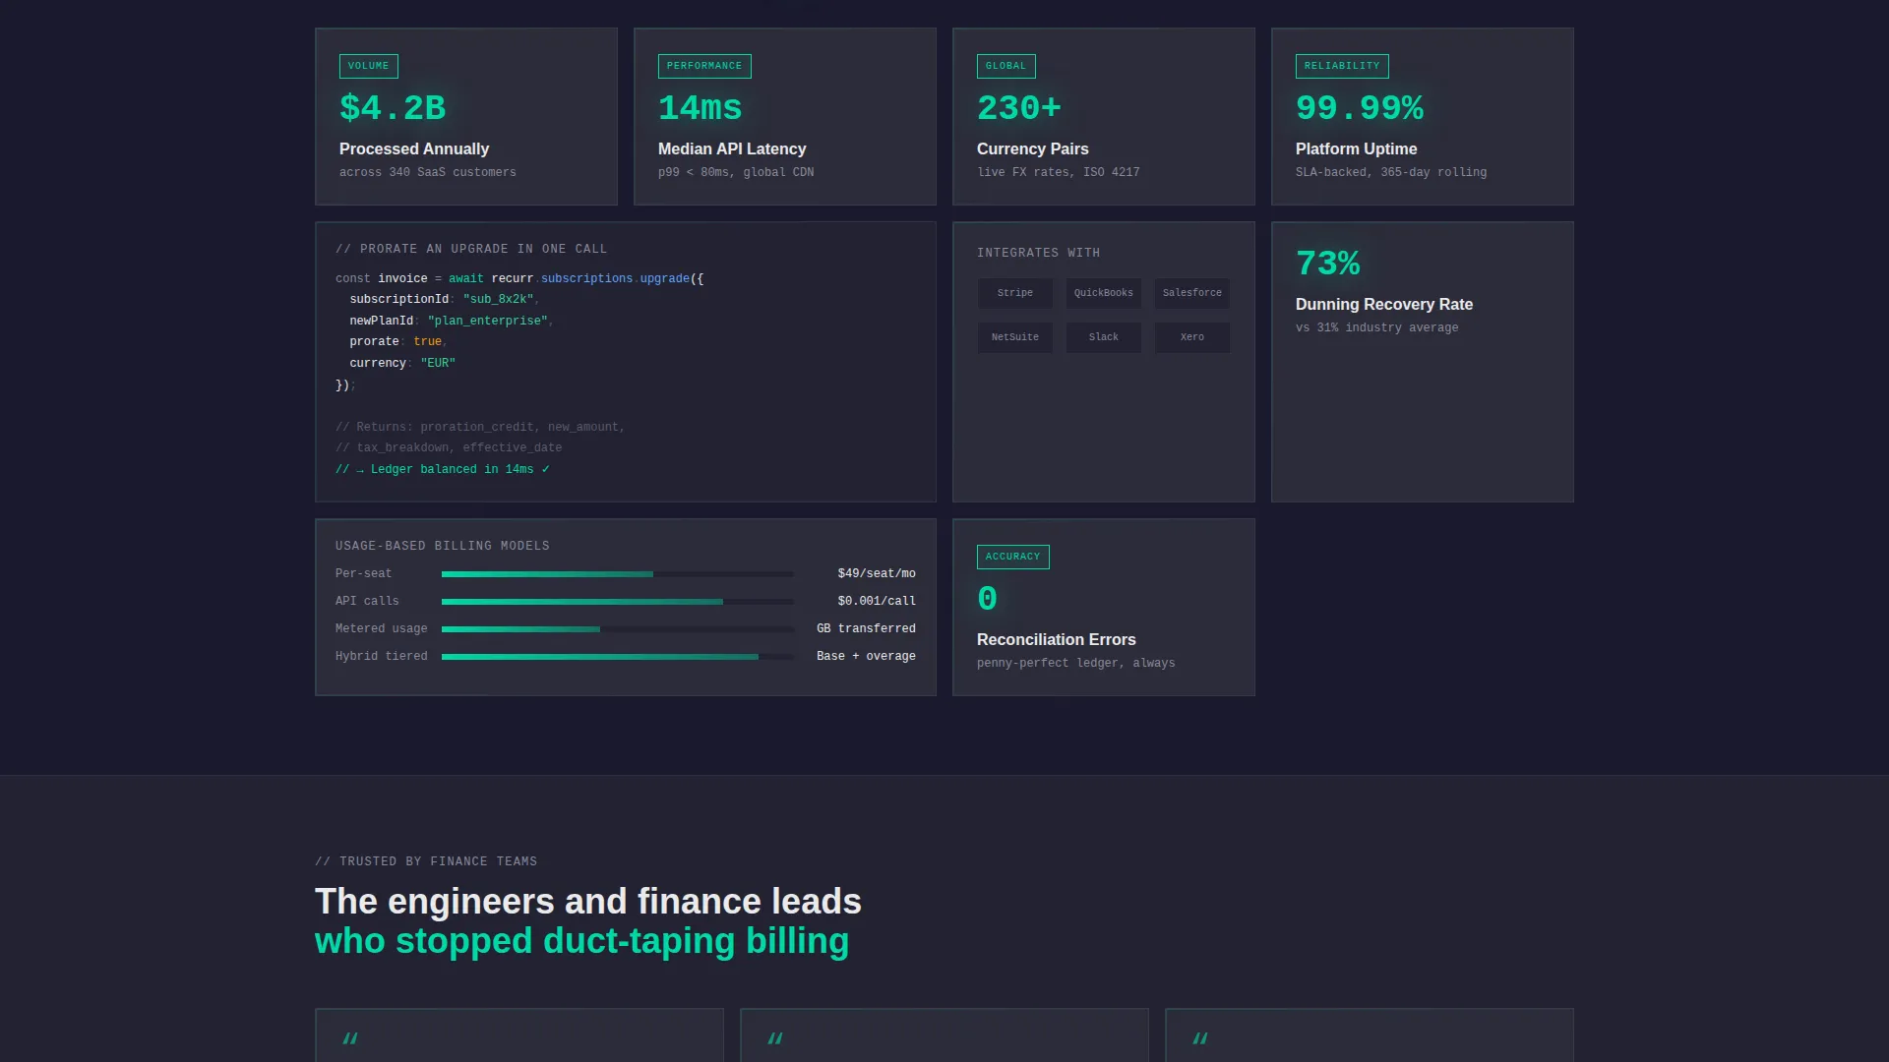Click 'vs 31% industry average' text
1889x1062 pixels.
(x=1376, y=327)
